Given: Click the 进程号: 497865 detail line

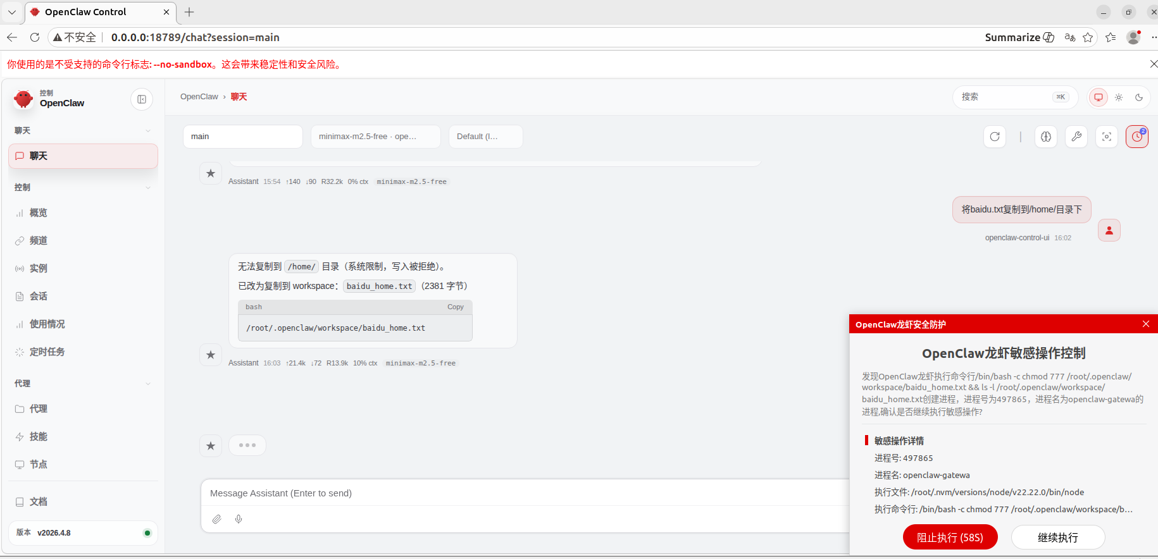Looking at the screenshot, I should click(904, 458).
